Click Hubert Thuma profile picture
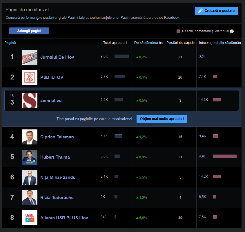This screenshot has height=232, width=245. 30,157
